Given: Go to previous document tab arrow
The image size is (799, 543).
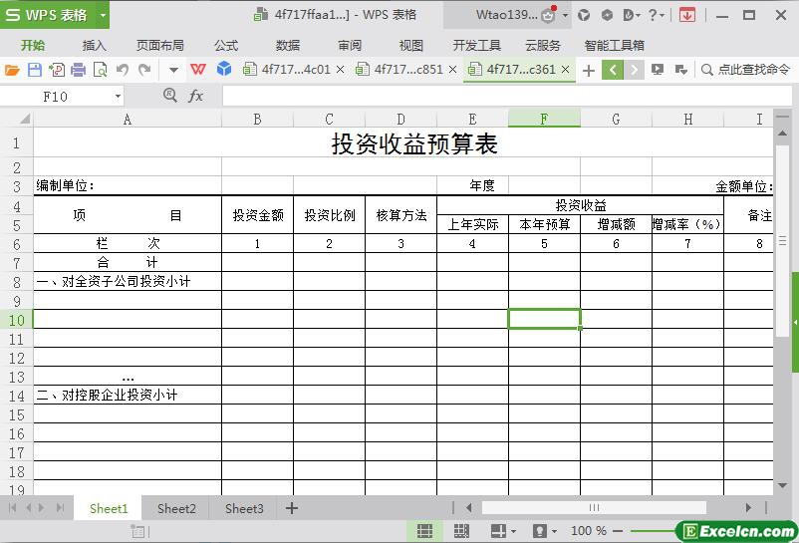Looking at the screenshot, I should pyautogui.click(x=613, y=70).
